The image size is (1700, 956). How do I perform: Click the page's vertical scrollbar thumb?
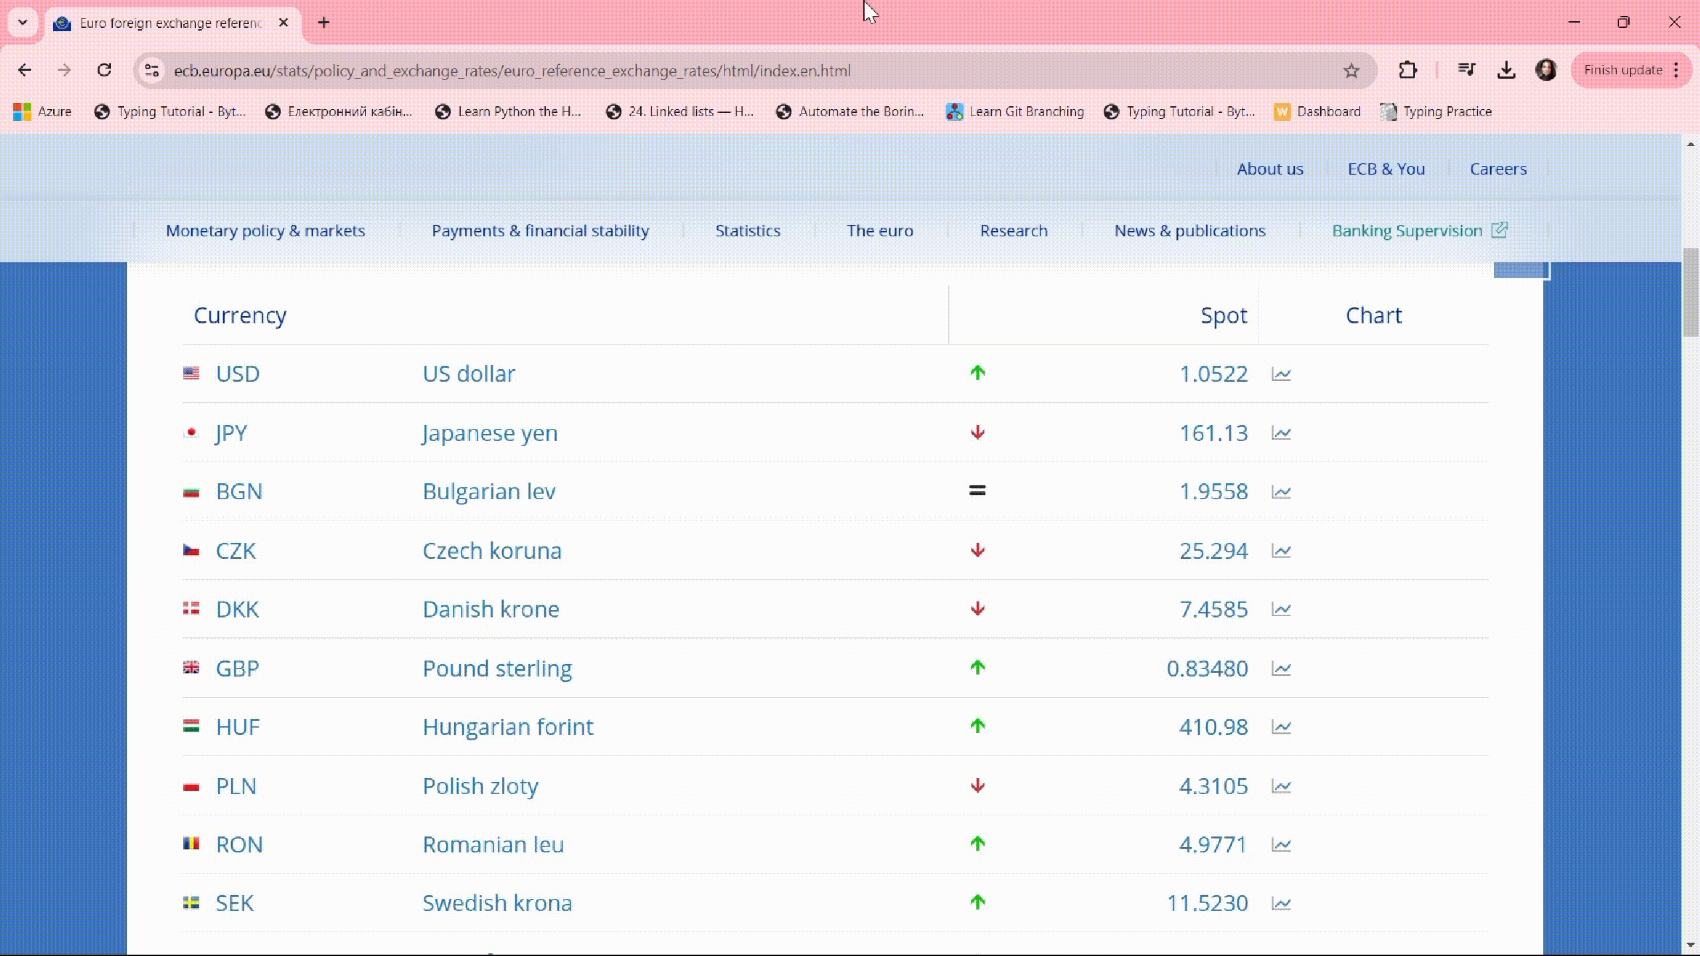[x=1690, y=292]
